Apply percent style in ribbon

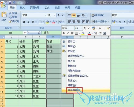pyautogui.click(x=120, y=22)
